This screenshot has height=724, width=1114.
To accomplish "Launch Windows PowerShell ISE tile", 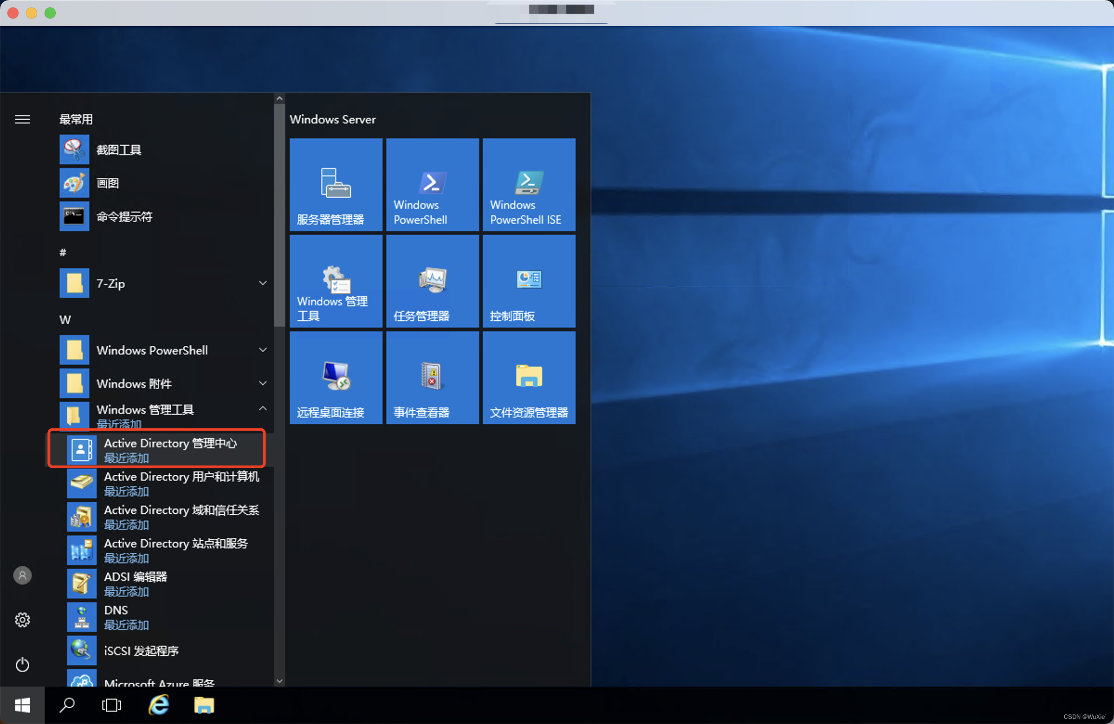I will [529, 184].
